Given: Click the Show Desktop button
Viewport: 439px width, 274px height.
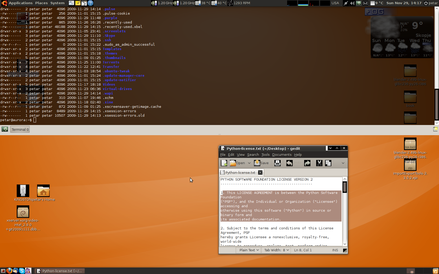Looking at the screenshot, I should [3, 271].
